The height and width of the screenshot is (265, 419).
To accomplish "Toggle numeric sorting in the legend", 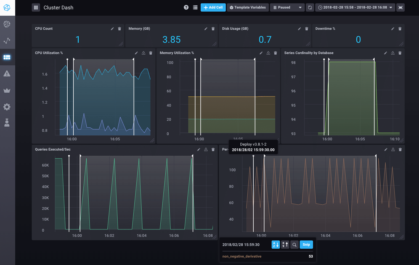I will coord(285,245).
